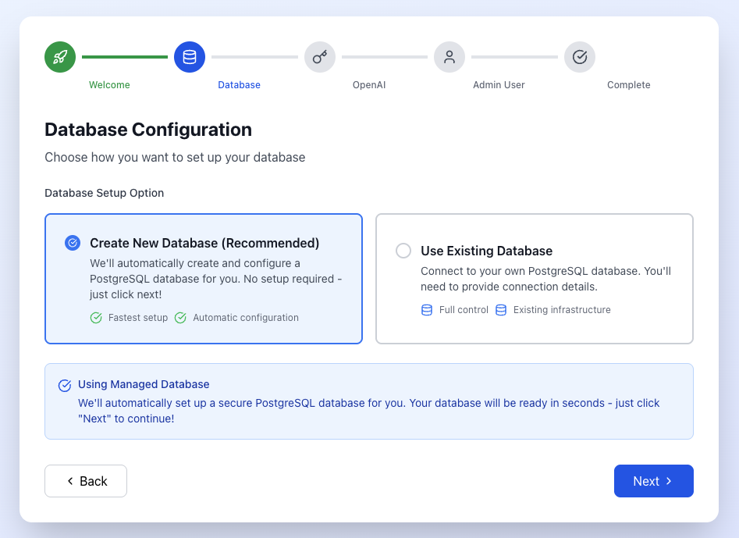Click the Welcome step label
The image size is (739, 538).
(108, 84)
